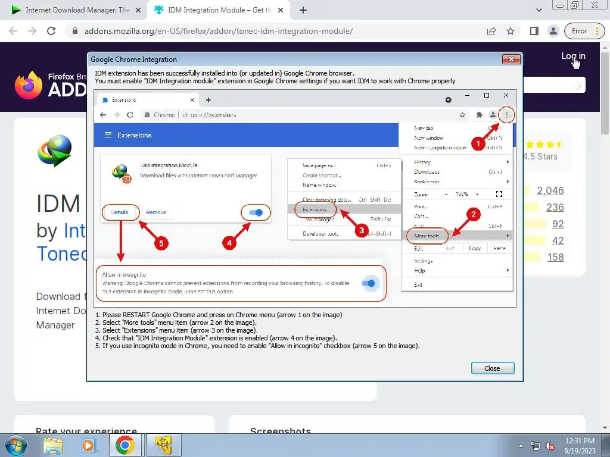Open the network tray icon
The image size is (610, 457).
(x=536, y=446)
